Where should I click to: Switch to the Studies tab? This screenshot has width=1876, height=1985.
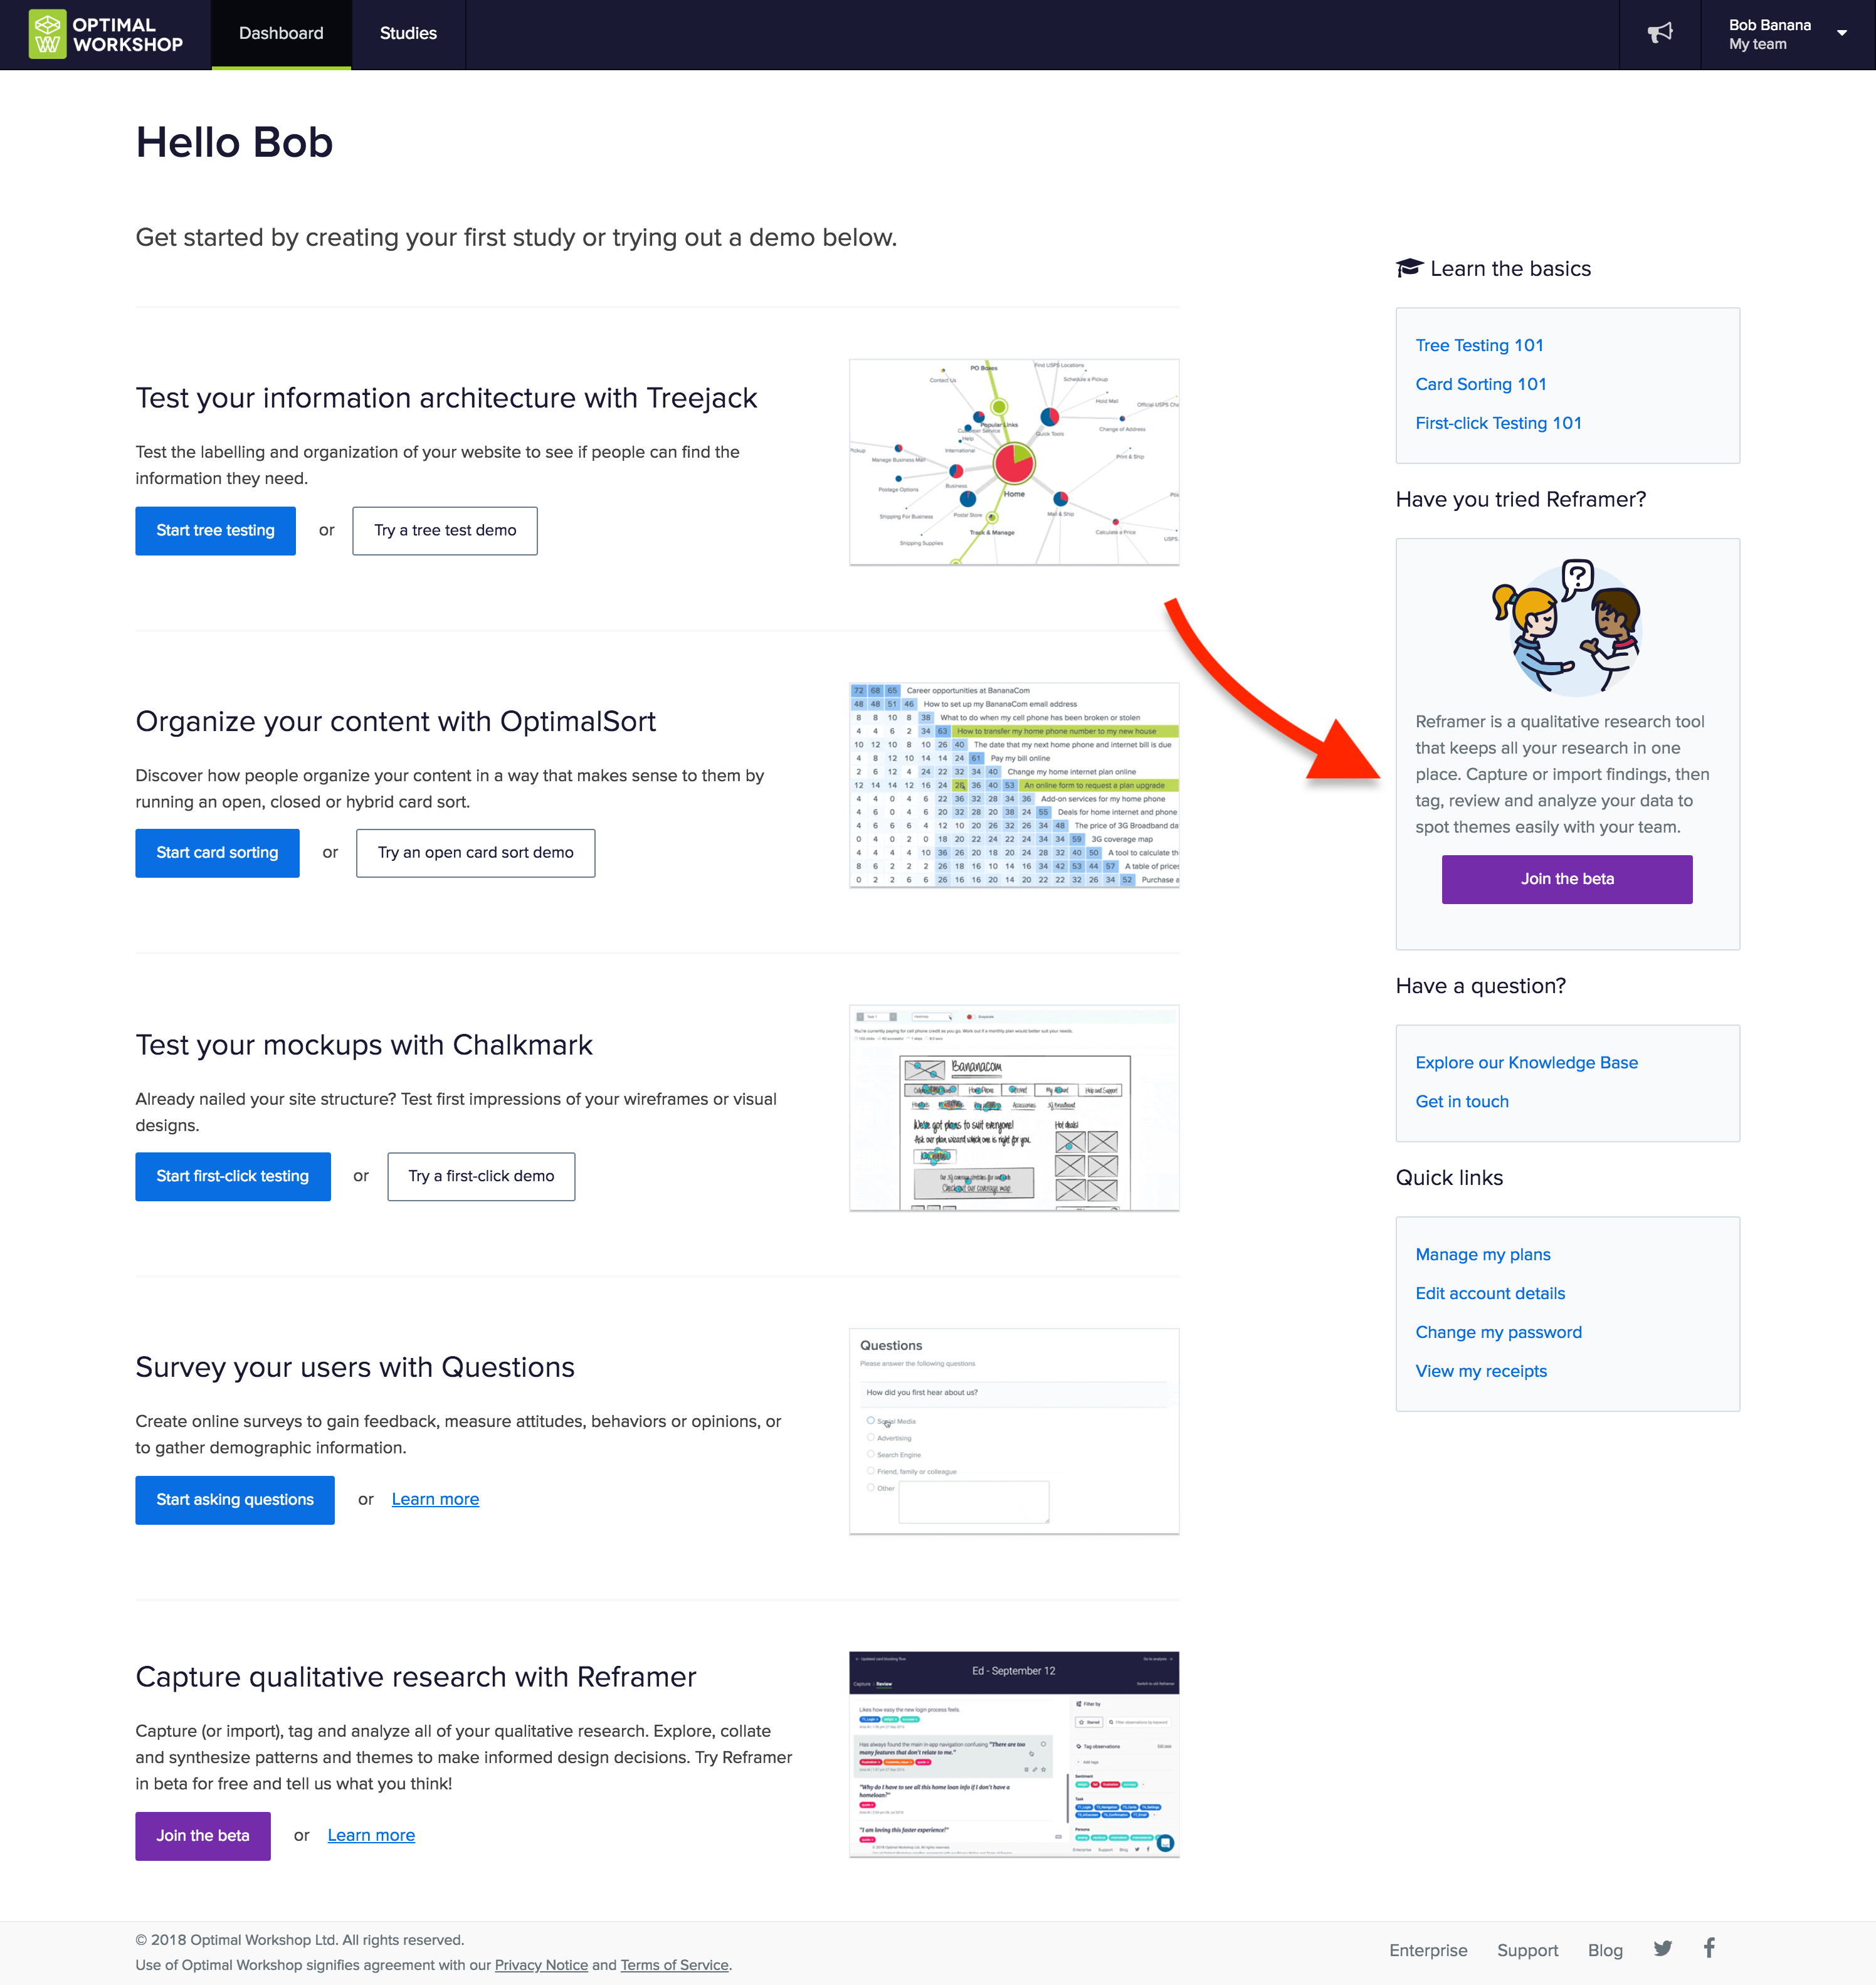coord(408,34)
